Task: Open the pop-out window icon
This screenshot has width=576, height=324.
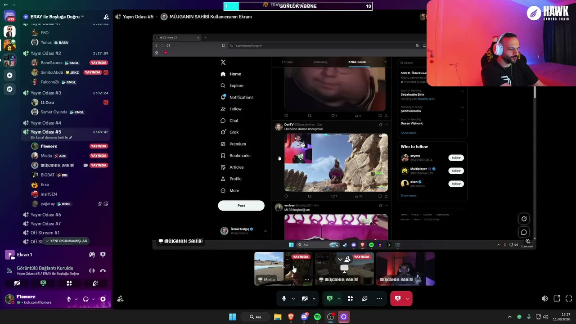Action: pos(557,298)
